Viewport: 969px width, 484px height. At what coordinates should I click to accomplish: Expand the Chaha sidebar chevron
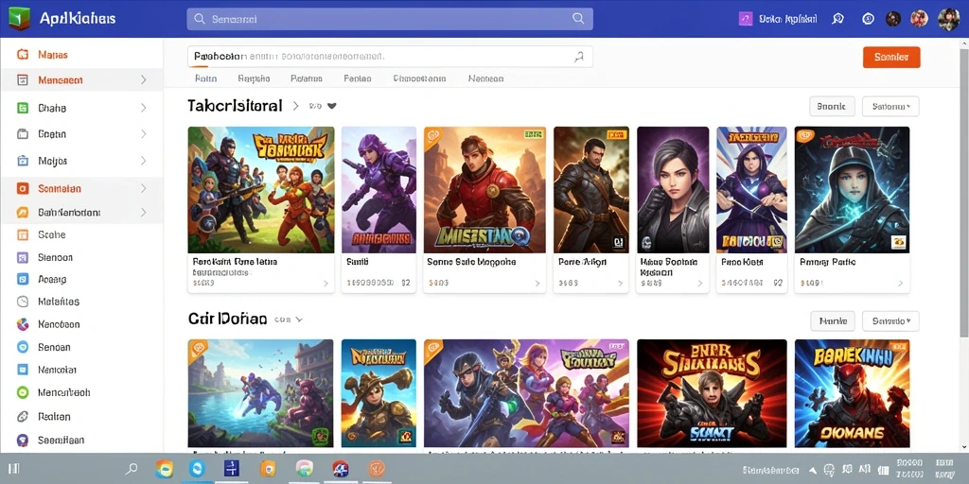point(144,108)
